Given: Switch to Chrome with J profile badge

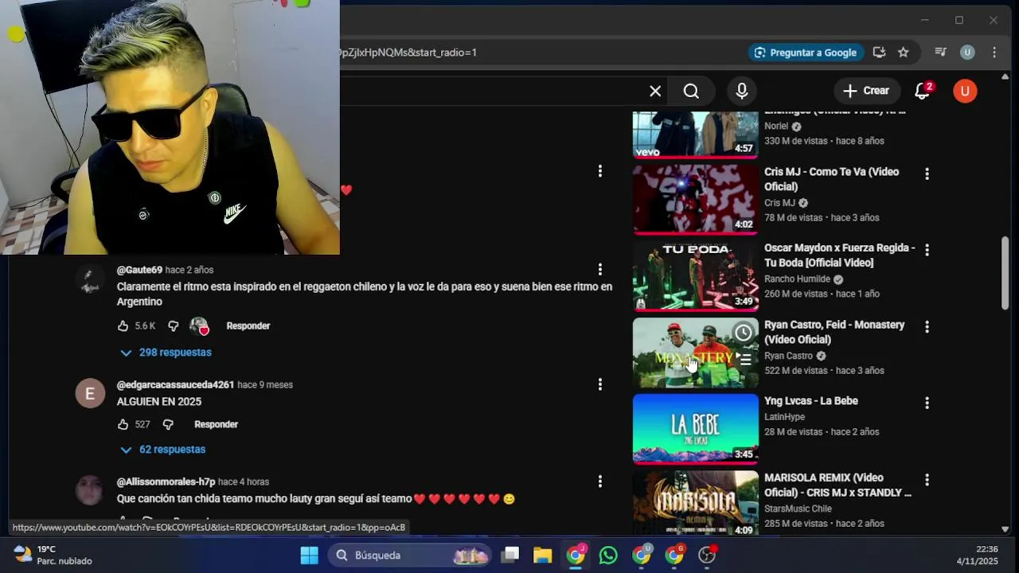Looking at the screenshot, I should click(576, 555).
